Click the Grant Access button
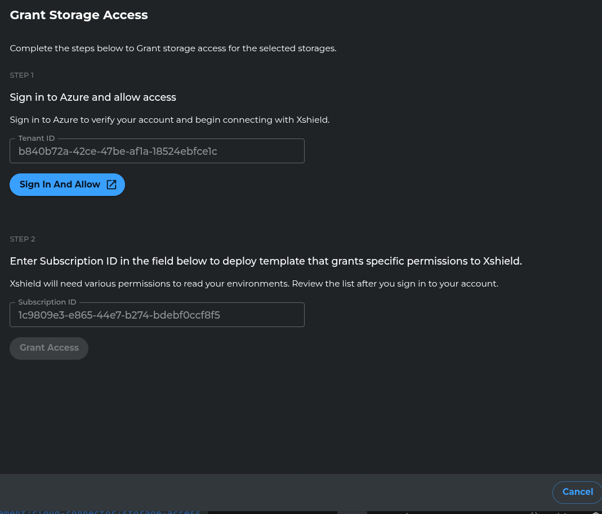The height and width of the screenshot is (514, 602). point(49,348)
